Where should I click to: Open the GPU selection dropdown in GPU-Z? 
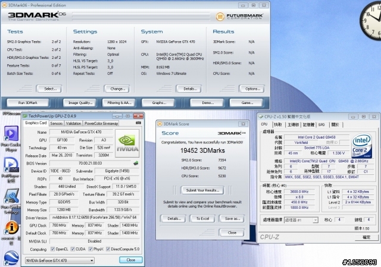click(60, 260)
